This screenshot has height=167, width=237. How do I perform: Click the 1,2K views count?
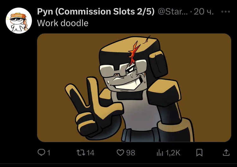(173, 153)
